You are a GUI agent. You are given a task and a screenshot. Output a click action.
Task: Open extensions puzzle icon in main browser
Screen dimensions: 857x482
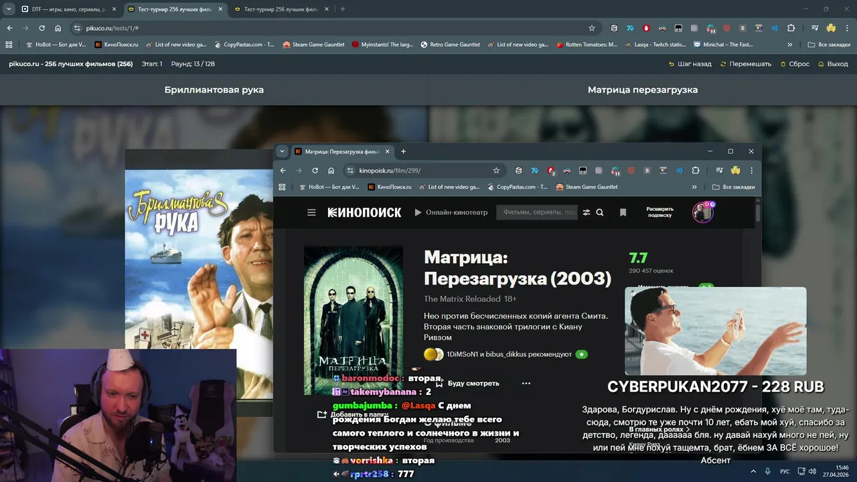coord(791,28)
